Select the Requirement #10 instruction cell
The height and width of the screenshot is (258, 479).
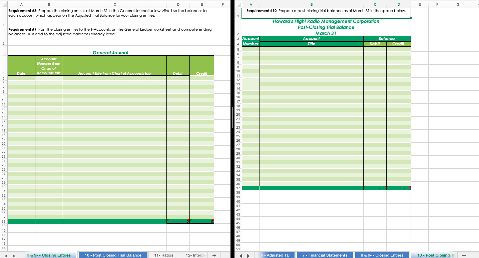[326, 13]
